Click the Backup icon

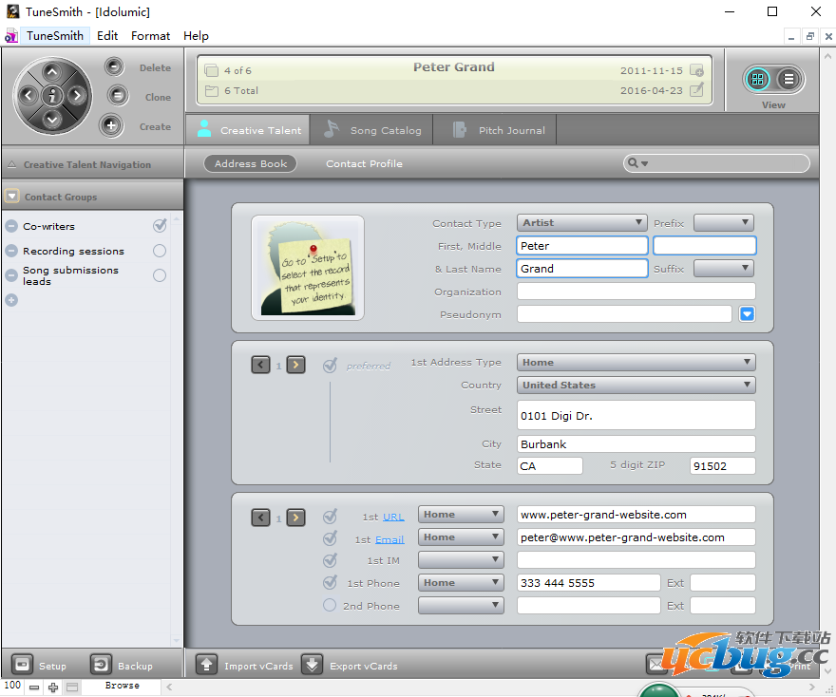(x=101, y=665)
